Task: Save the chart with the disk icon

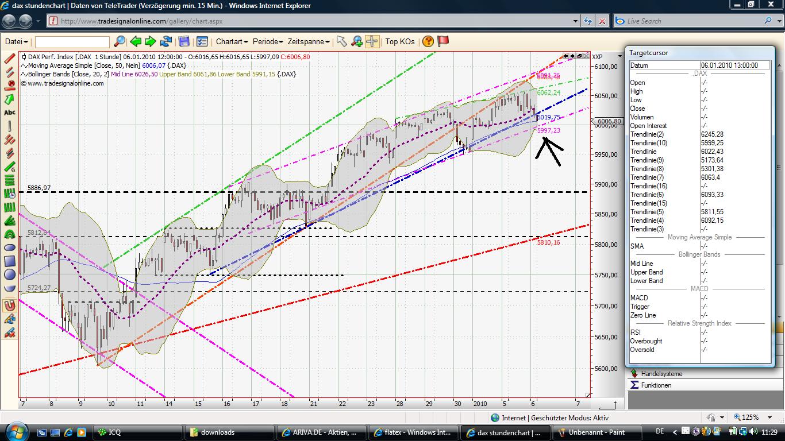Action: (x=183, y=41)
